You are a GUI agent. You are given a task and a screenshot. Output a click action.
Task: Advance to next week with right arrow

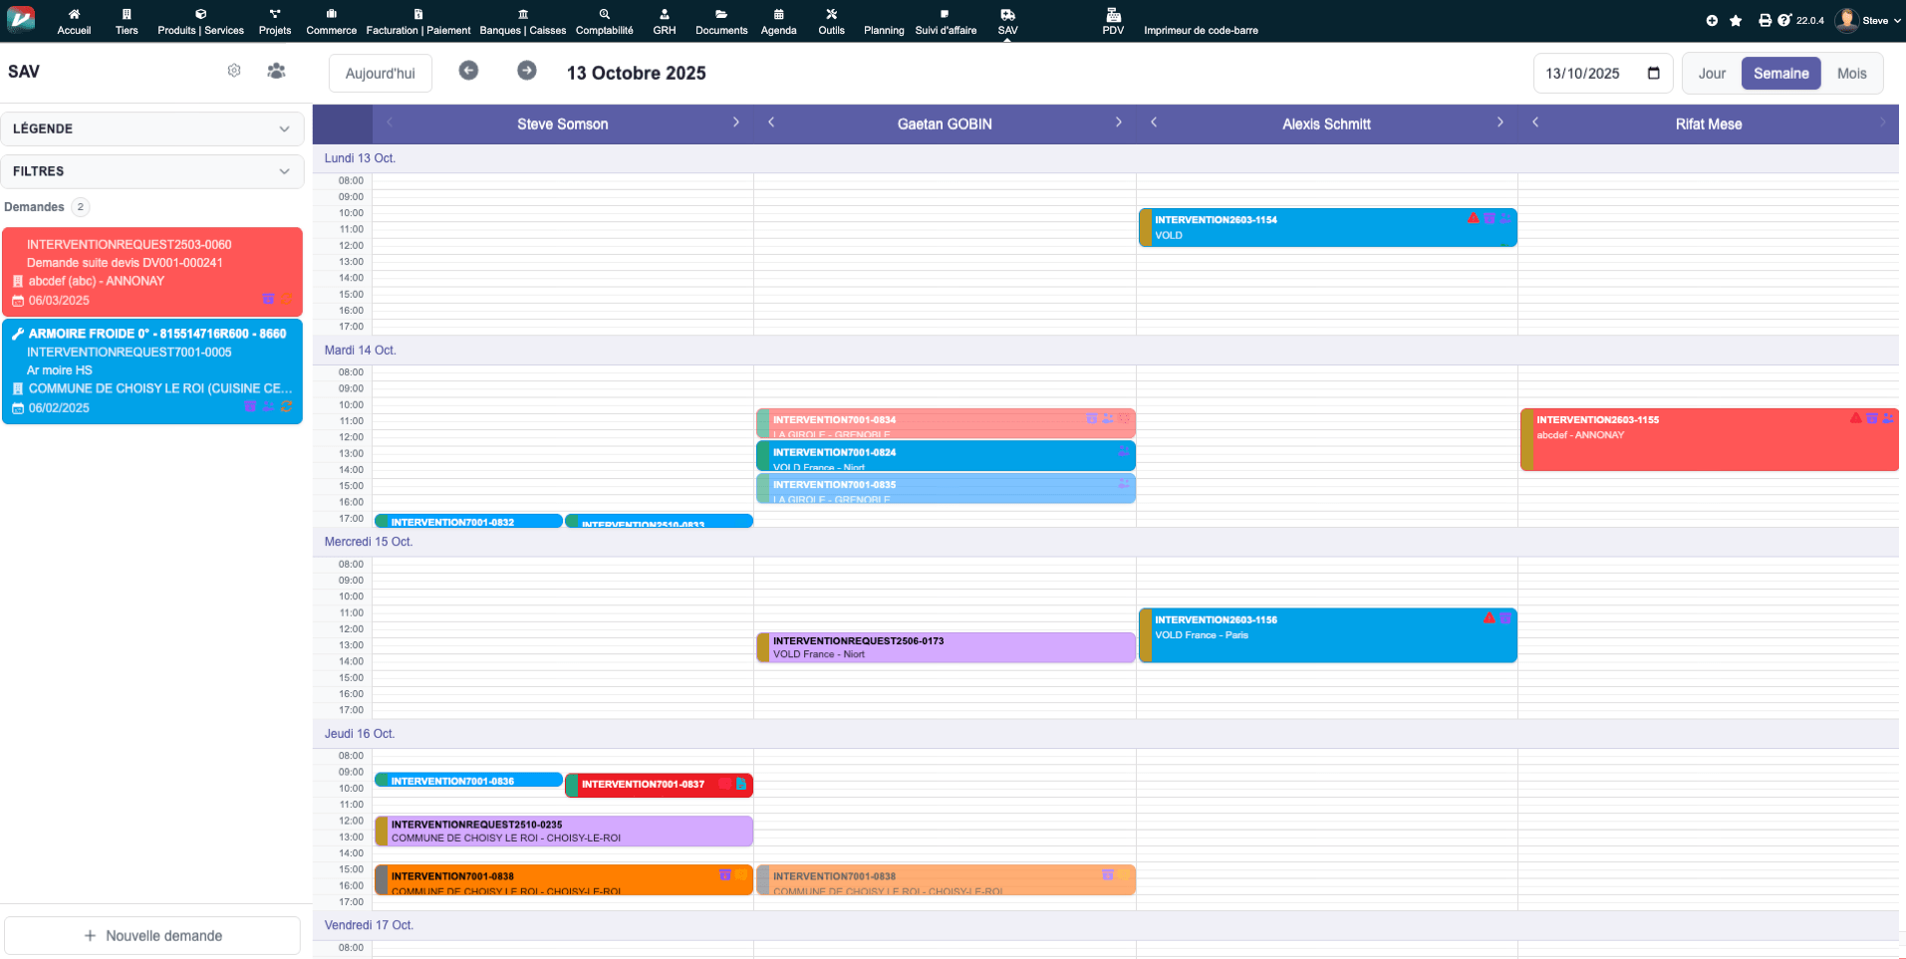pyautogui.click(x=526, y=71)
